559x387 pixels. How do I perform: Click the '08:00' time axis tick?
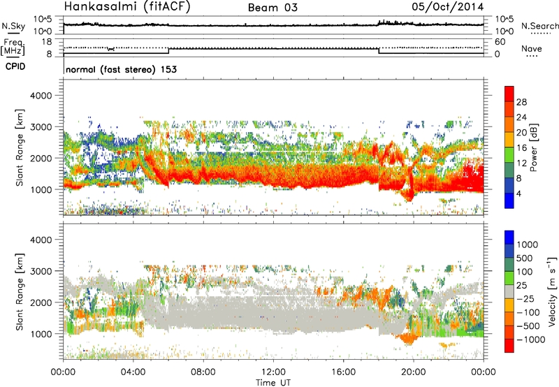pos(203,372)
